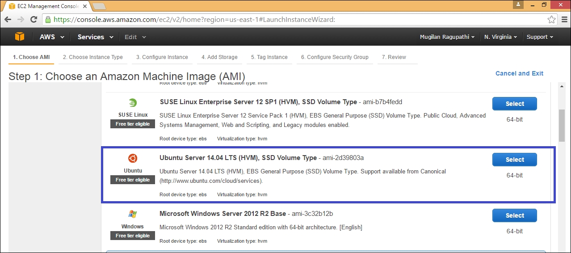Click the Windows 2012 R2 Standard edition description
This screenshot has height=253, width=571.
click(261, 227)
